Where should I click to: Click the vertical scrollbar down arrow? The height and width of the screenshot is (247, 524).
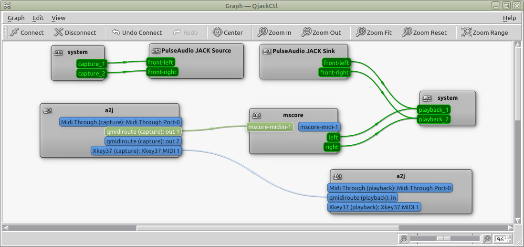(518, 221)
